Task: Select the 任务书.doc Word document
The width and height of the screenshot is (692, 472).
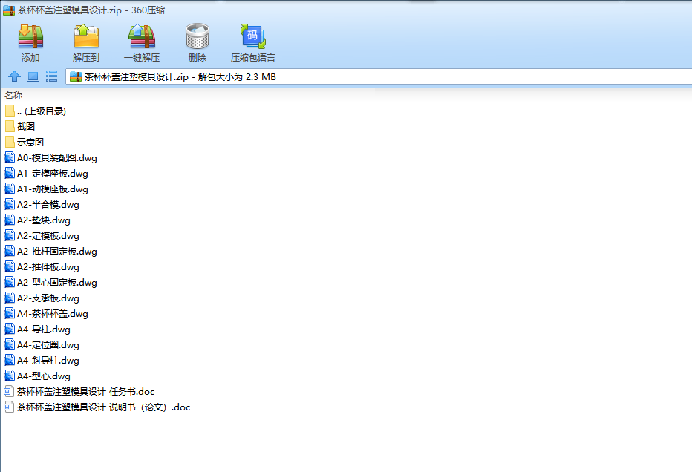Action: tap(79, 392)
